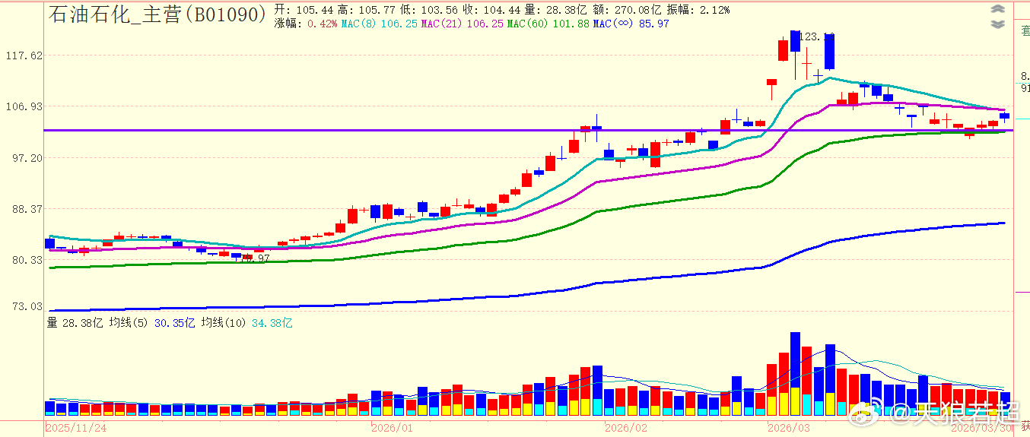Click the 2025/11/24 date marker
Screen dimensions: 1030x437
point(76,428)
